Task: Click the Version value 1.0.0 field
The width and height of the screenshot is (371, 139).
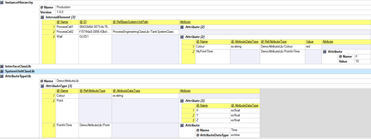Action: click(x=59, y=12)
